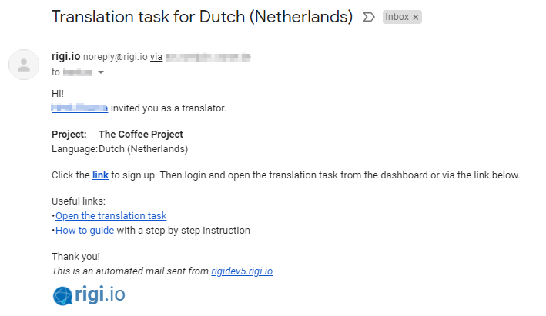Open the blurred inviter name link
The image size is (546, 316).
point(80,108)
